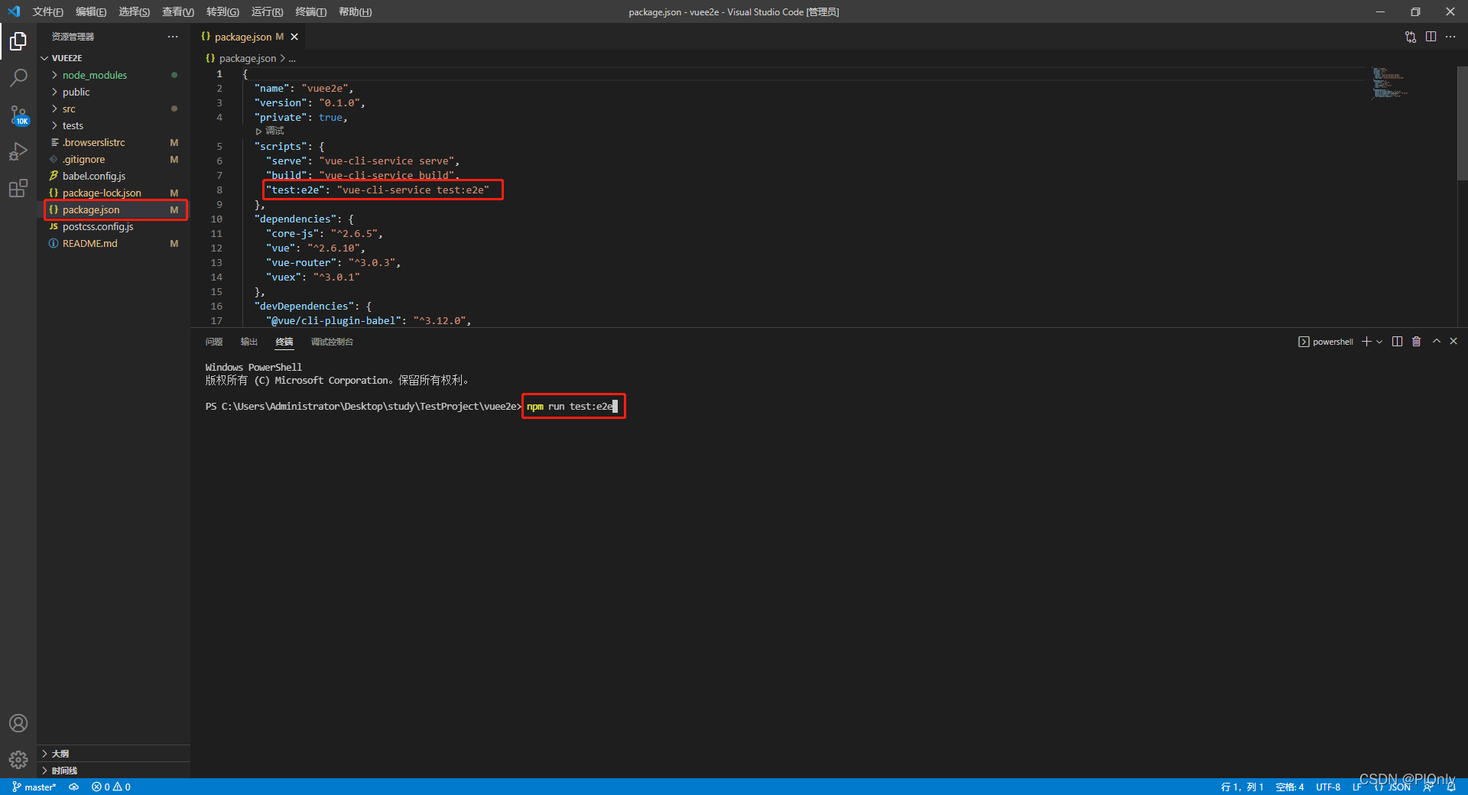Open Source Control view with 10K badge
The image size is (1468, 795).
click(x=18, y=115)
